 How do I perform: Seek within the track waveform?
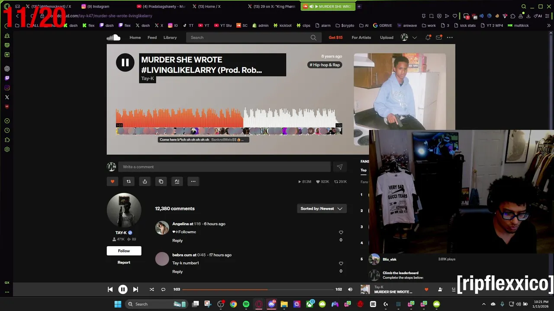(x=229, y=117)
